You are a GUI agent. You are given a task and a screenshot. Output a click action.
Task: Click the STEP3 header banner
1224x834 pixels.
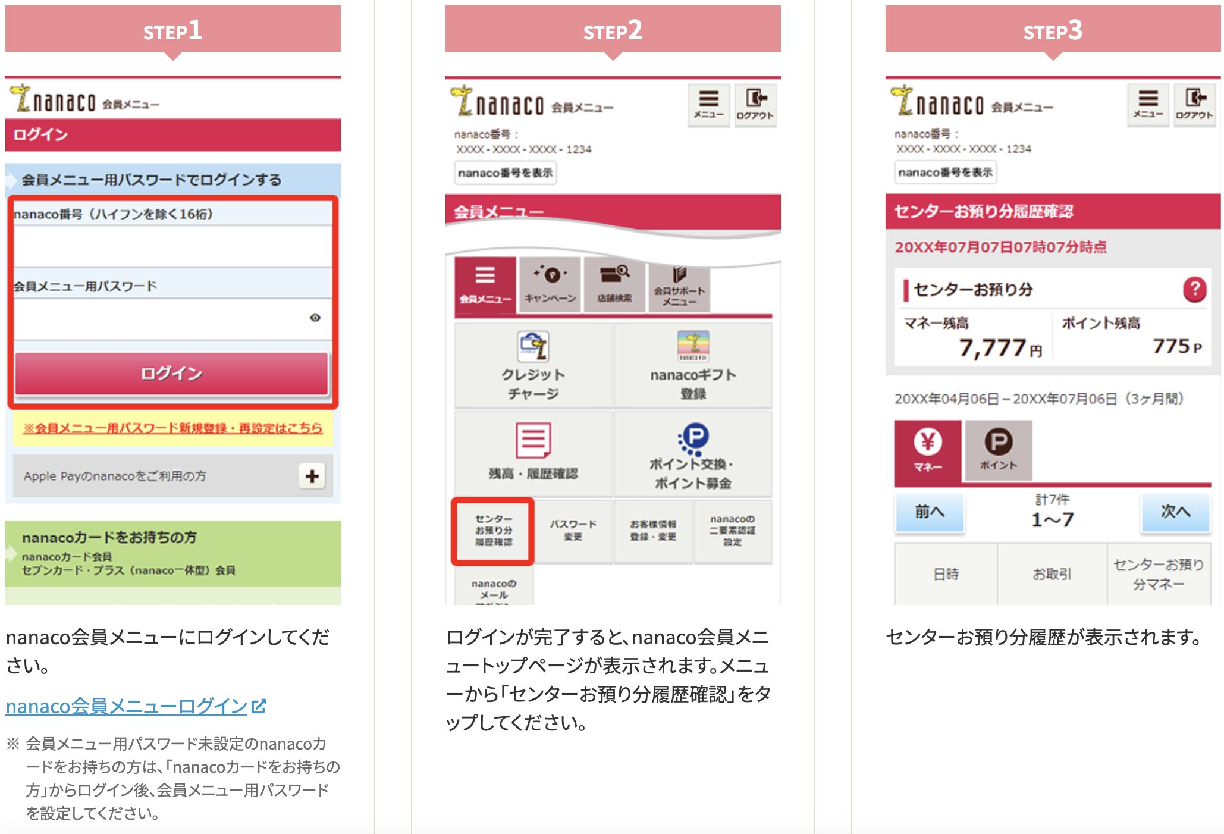tap(1053, 29)
